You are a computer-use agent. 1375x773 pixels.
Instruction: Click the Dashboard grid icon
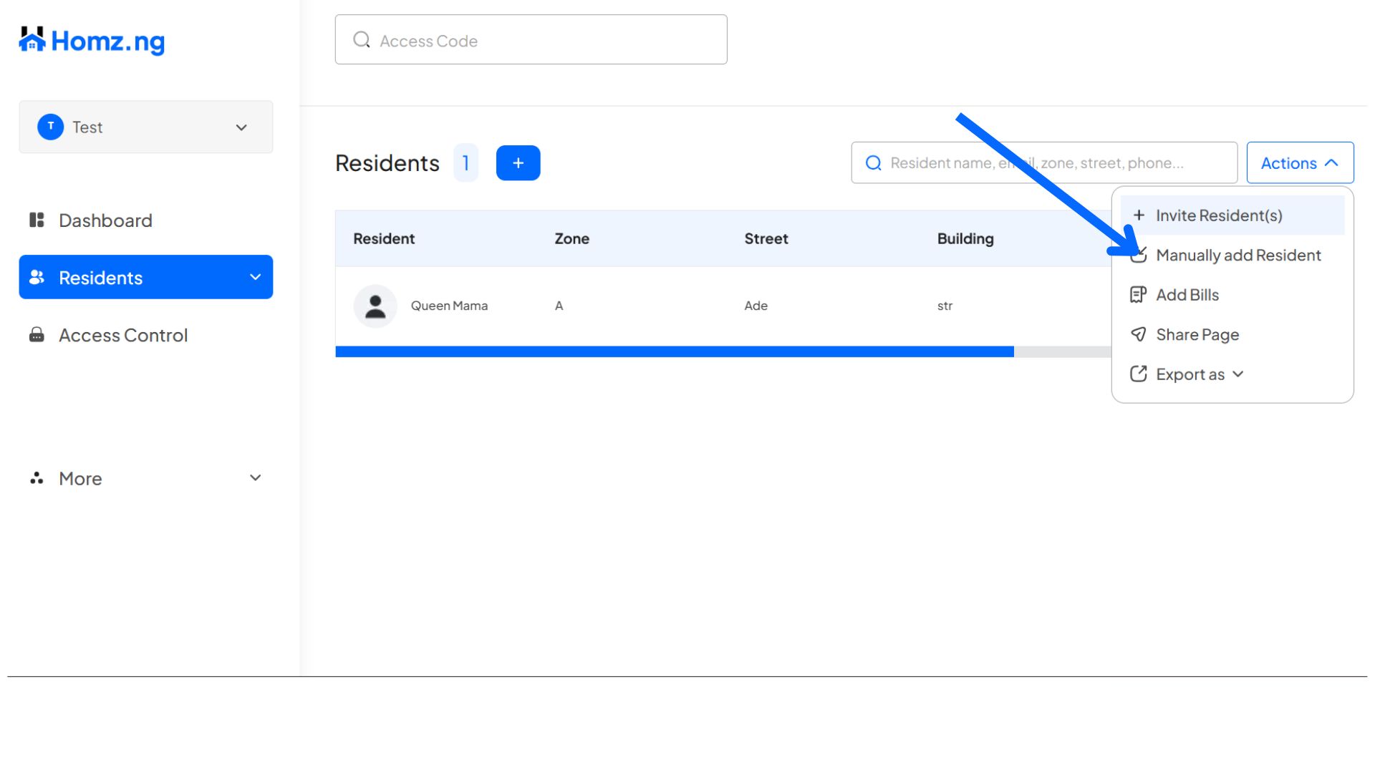[x=37, y=220]
